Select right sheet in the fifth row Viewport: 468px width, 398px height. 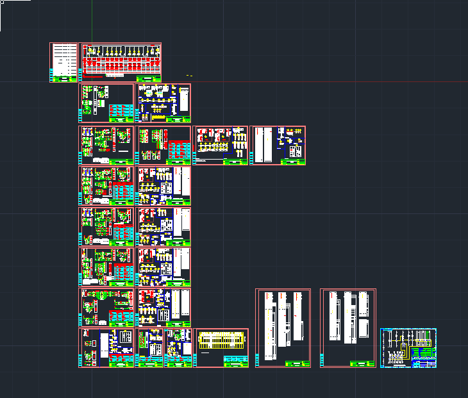click(163, 226)
